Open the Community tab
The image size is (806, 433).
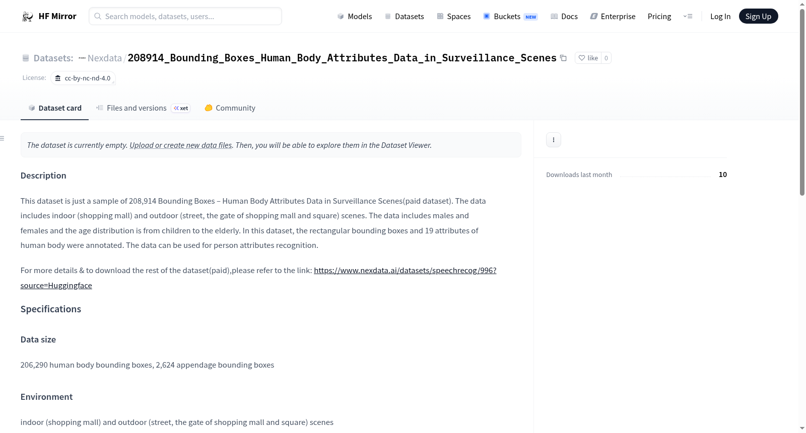coord(230,108)
